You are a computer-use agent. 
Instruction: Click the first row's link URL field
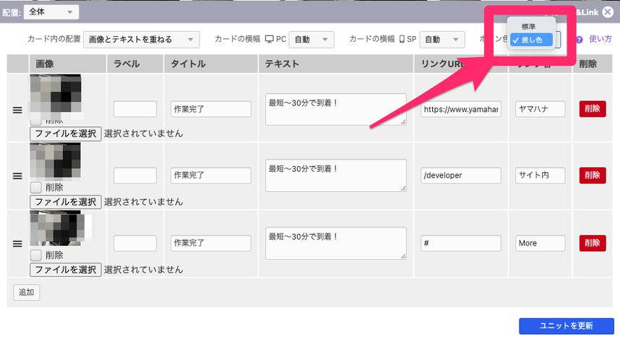(x=460, y=109)
